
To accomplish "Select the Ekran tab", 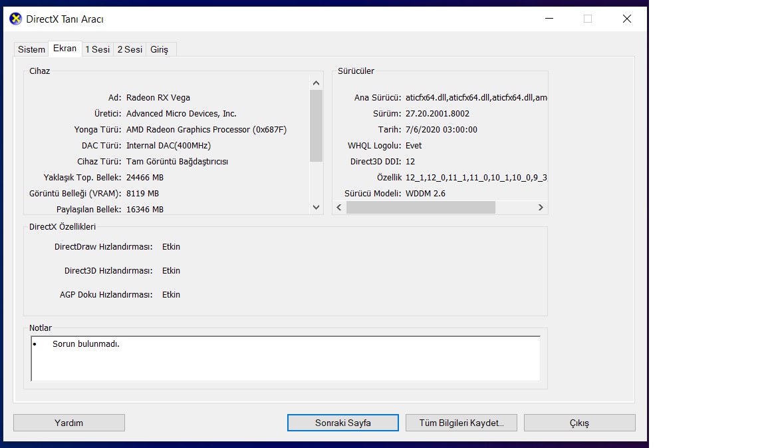I will pyautogui.click(x=65, y=49).
